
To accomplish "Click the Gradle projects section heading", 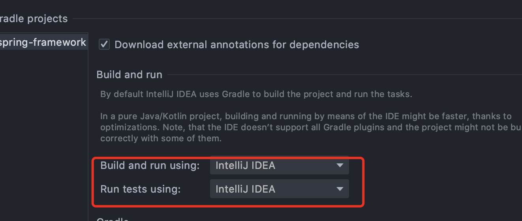I will 34,19.
